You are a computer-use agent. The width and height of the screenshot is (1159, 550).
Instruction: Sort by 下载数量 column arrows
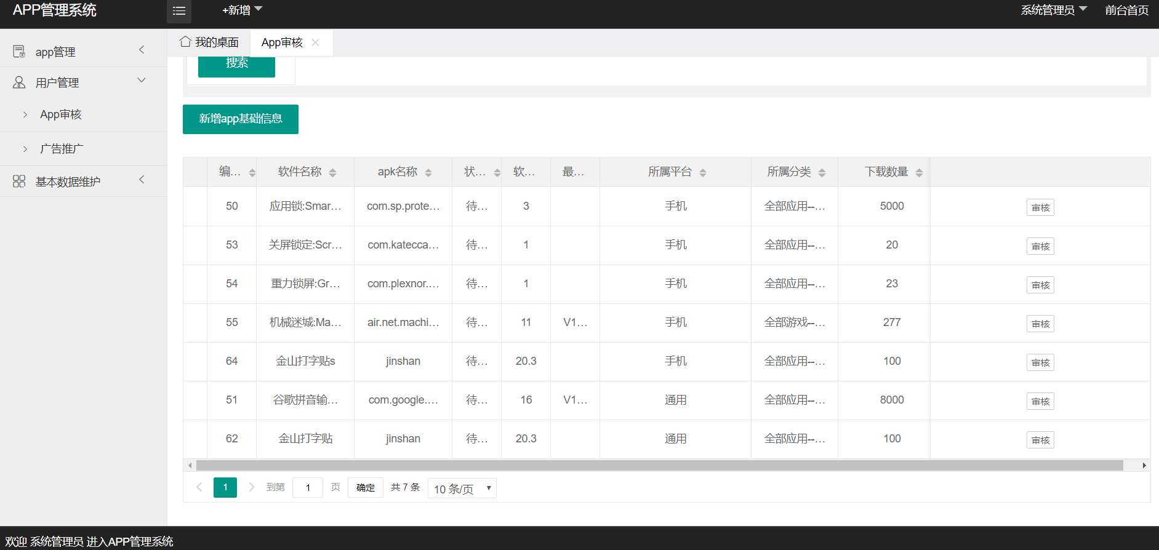[x=920, y=173]
